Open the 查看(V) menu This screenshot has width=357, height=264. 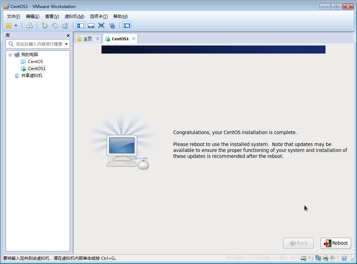click(x=52, y=16)
